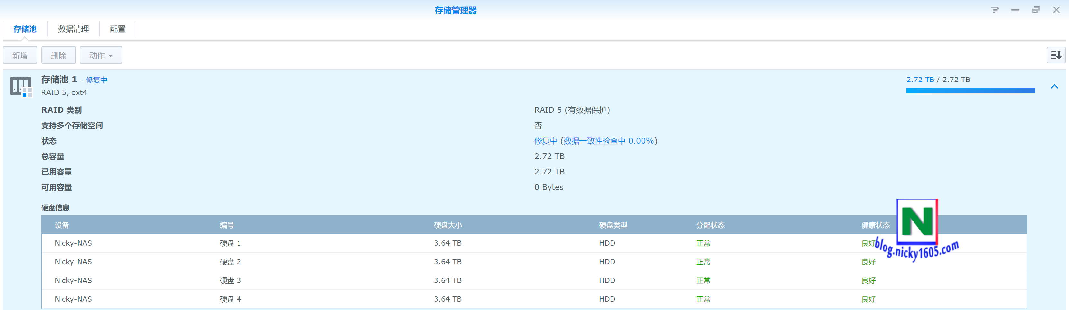Screen dimensions: 1069x310
Task: Click the 硬盘类型 column header
Action: coord(613,225)
